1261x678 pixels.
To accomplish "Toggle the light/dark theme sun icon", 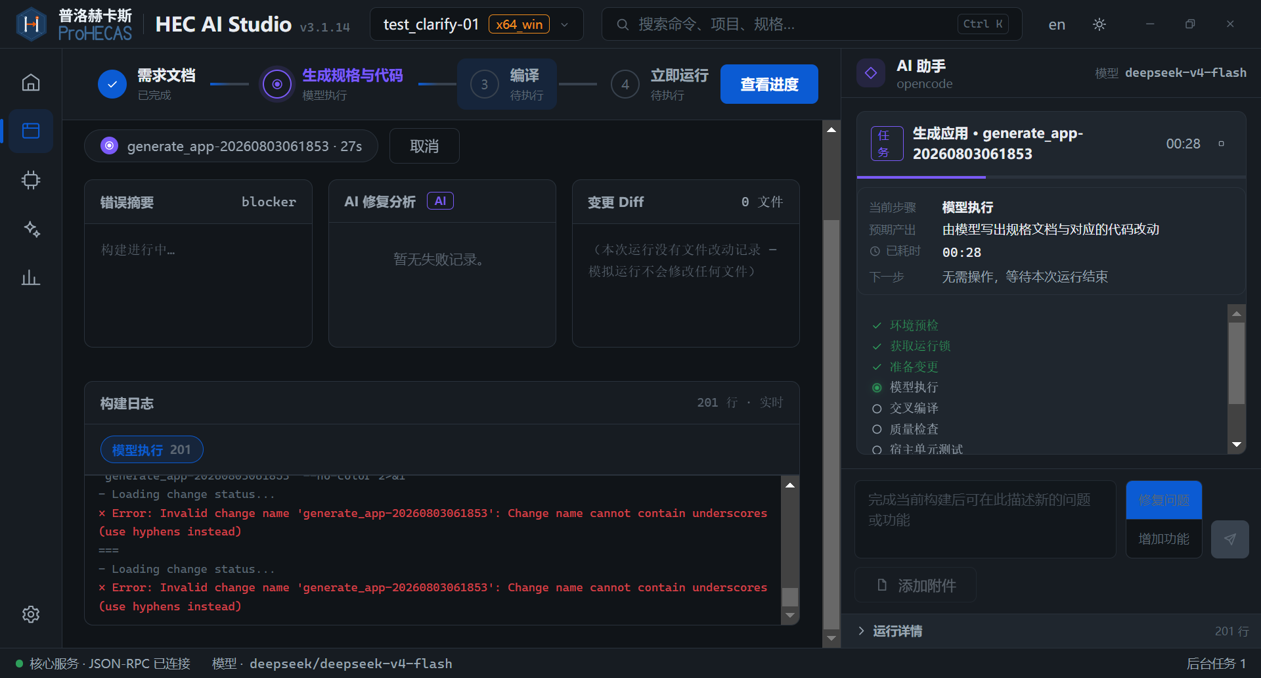I will pyautogui.click(x=1099, y=24).
